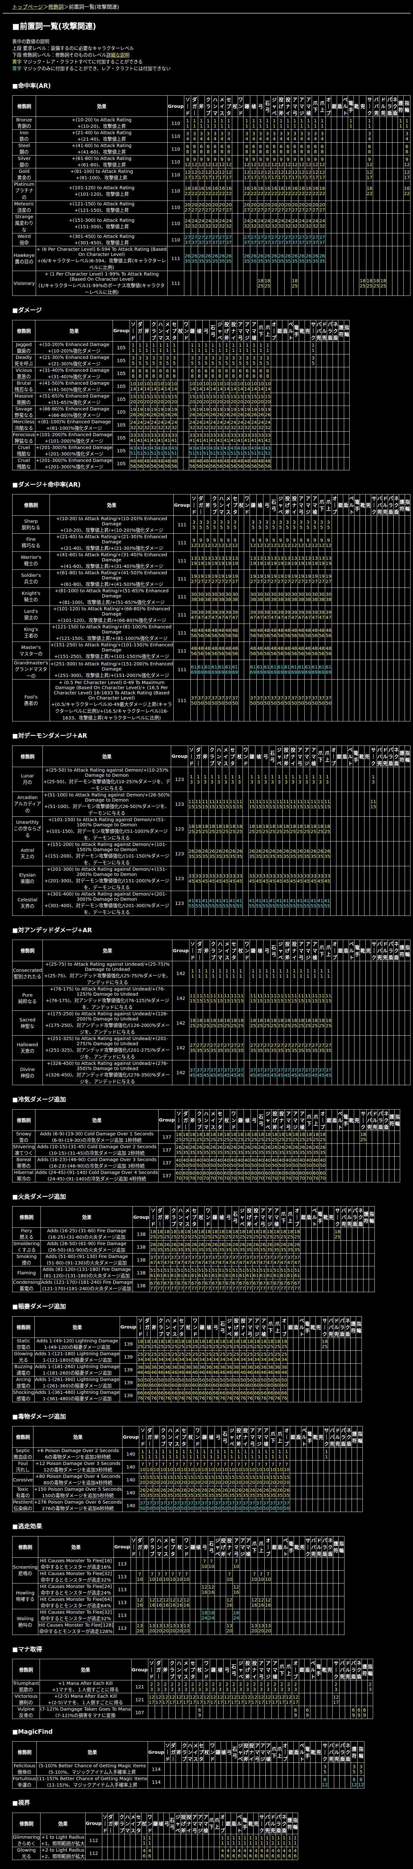Select the Vicious affix name cell

(x=24, y=374)
